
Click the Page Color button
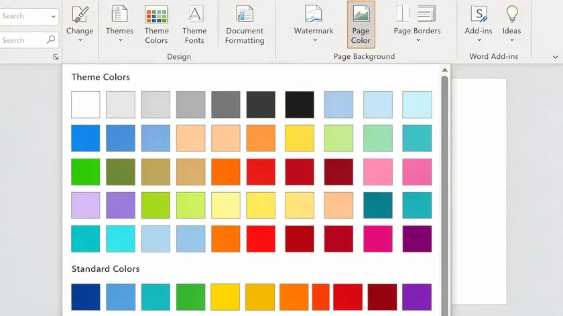(x=361, y=24)
